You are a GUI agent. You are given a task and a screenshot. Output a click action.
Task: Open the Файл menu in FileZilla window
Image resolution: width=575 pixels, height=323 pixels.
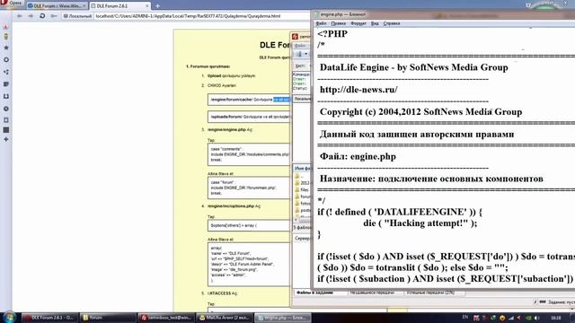click(x=300, y=46)
